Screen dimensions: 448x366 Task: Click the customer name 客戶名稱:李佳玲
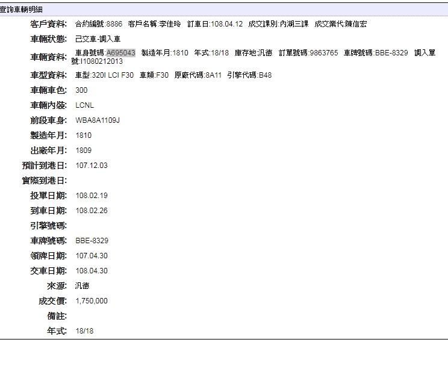pyautogui.click(x=155, y=24)
